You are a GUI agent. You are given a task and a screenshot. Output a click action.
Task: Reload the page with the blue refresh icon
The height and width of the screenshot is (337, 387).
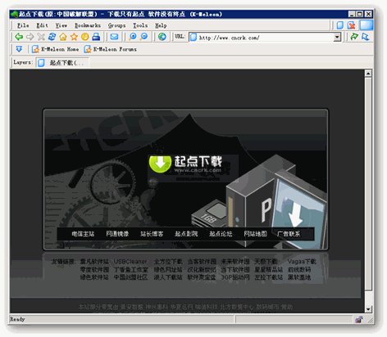point(52,37)
